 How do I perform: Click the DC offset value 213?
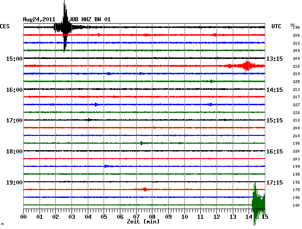(296, 89)
